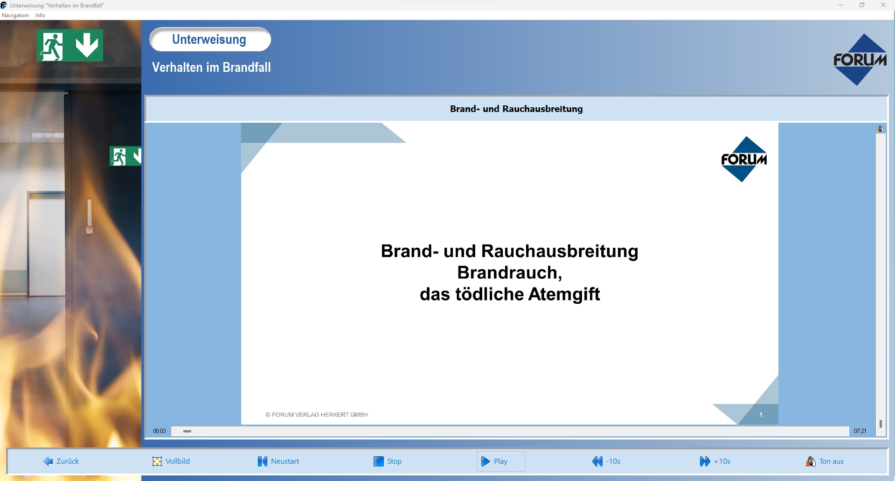This screenshot has height=481, width=895.
Task: Restore down the application window
Action: 862,5
